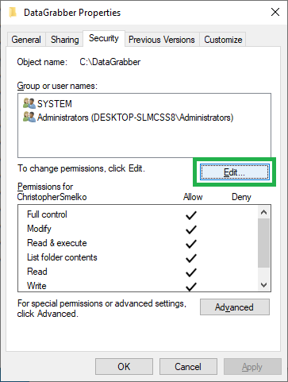
Task: Select Administrators (DESKTOP-SLMCSS8\Administrators) entry
Action: pos(135,118)
